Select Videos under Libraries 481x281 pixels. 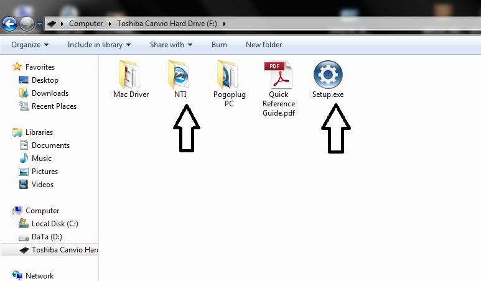(x=43, y=185)
